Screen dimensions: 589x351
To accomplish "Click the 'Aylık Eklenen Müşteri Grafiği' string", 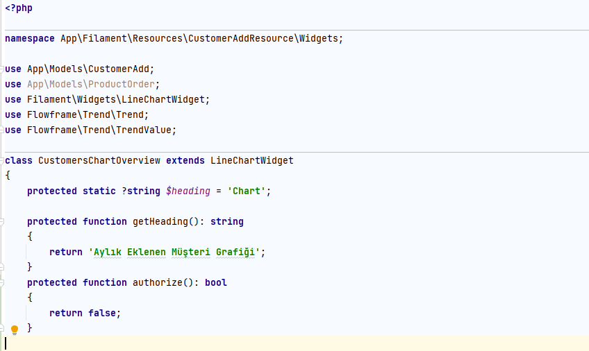I will [174, 252].
